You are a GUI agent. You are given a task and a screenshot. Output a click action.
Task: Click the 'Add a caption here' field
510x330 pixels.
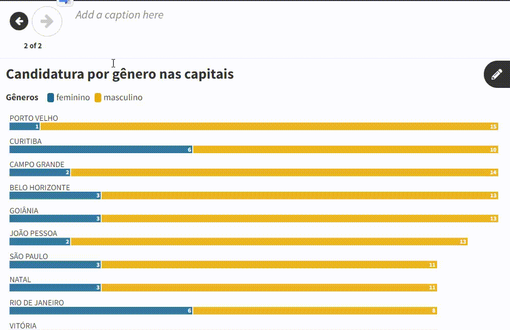coord(119,15)
